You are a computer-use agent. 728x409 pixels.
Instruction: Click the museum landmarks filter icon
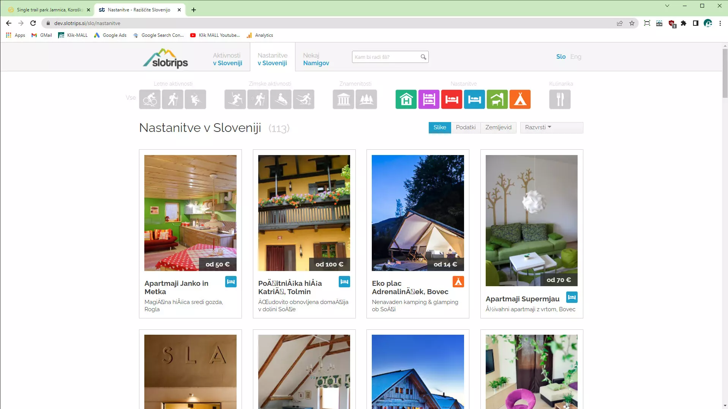tap(343, 99)
